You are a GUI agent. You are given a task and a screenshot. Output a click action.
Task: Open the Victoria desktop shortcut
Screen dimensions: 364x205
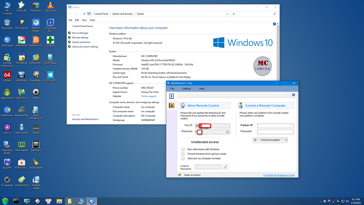point(50,42)
